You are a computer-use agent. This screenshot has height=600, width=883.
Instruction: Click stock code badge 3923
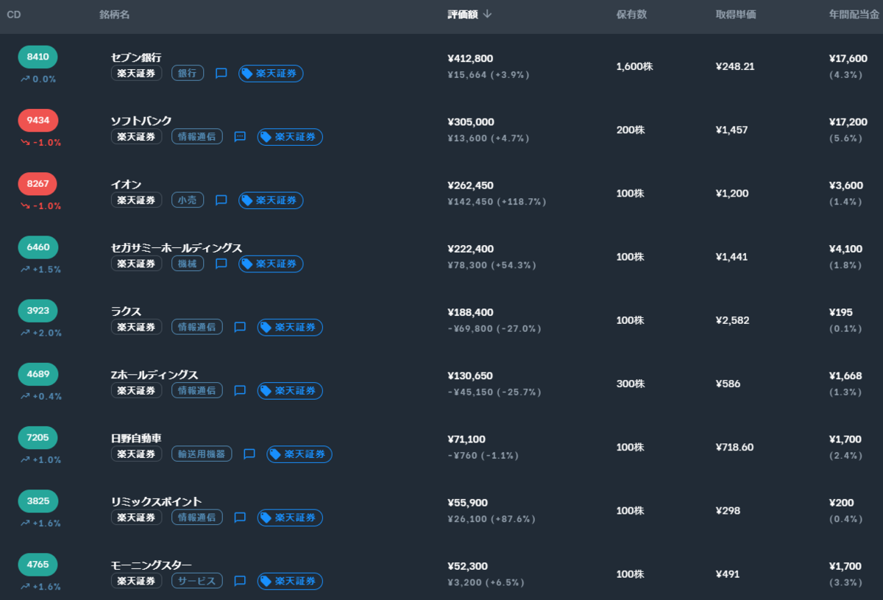[x=38, y=311]
